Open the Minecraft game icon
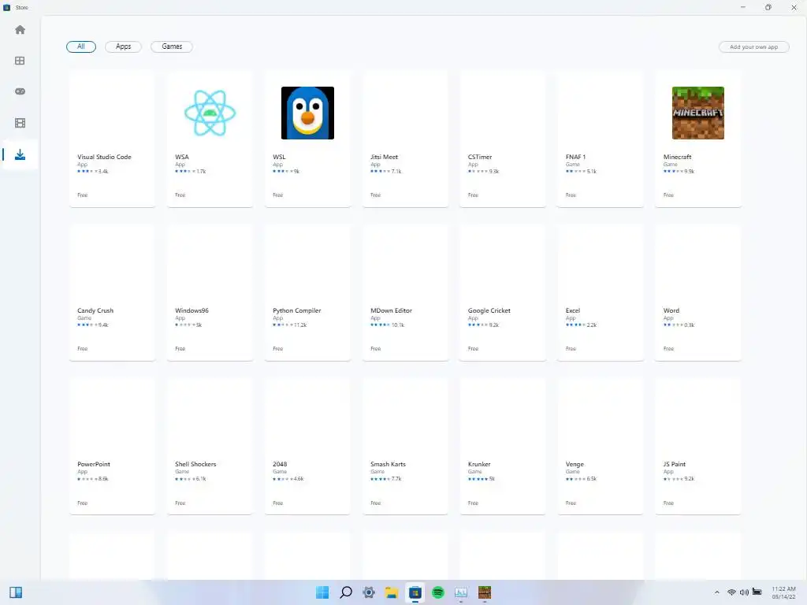Screen dimensions: 807x605 (698, 113)
